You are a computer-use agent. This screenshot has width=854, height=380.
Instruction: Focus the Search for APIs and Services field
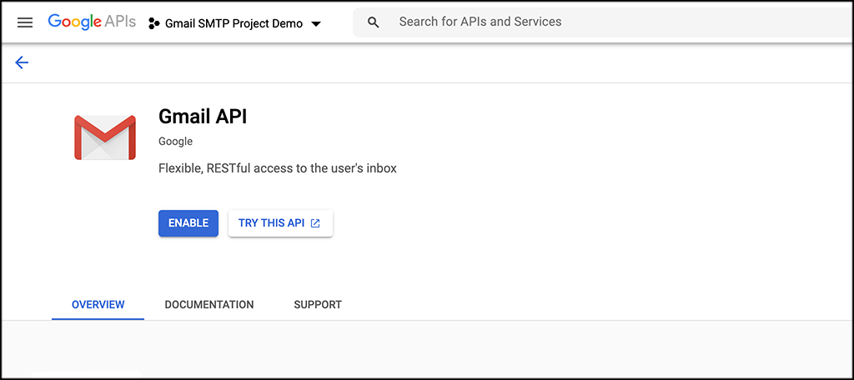(x=603, y=22)
